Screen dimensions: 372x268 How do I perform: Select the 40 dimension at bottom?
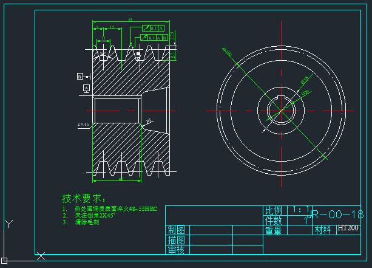121,179
